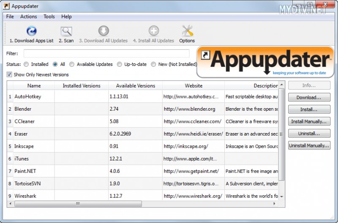
Task: Sort by the Description column header
Action: coord(251,86)
